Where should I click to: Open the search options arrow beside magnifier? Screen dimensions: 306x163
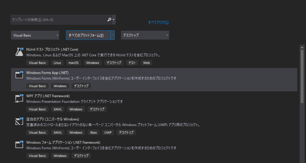[x=113, y=20]
